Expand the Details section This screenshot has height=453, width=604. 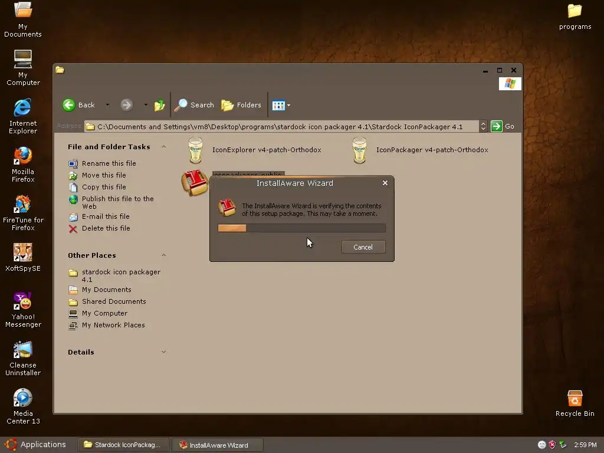(x=164, y=352)
